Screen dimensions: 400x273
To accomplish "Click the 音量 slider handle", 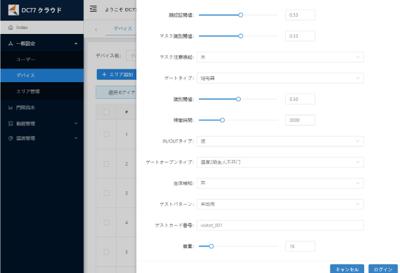I will [211, 246].
